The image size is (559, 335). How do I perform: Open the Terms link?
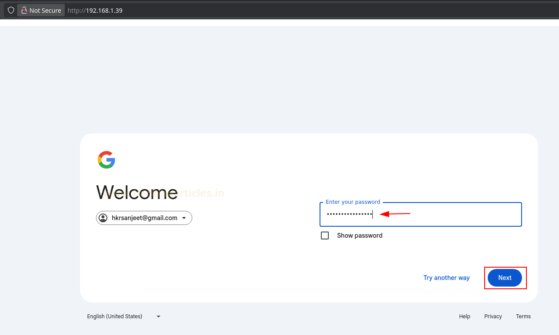523,316
